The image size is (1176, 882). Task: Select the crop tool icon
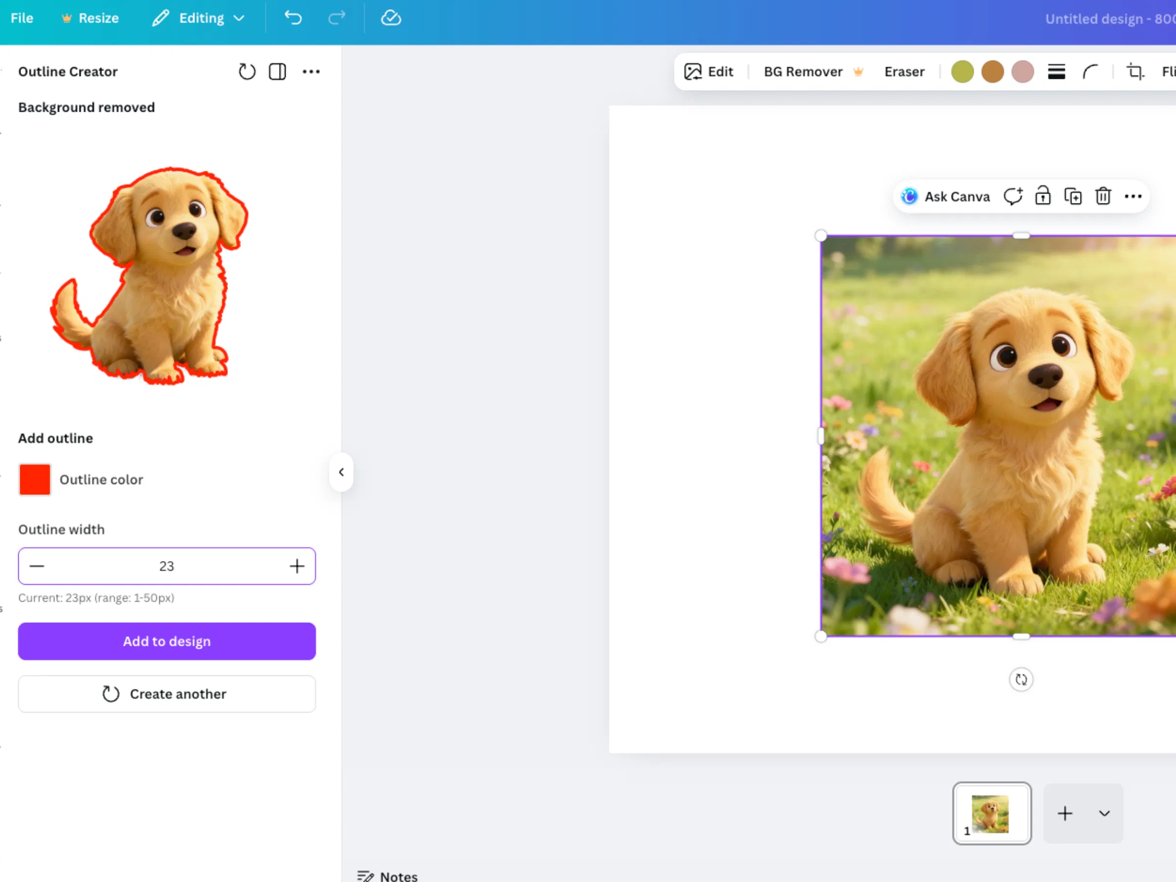point(1135,72)
